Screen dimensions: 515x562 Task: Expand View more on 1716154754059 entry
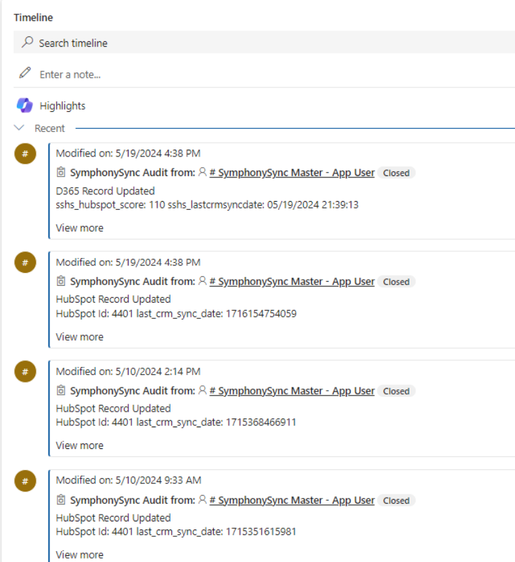click(x=79, y=337)
